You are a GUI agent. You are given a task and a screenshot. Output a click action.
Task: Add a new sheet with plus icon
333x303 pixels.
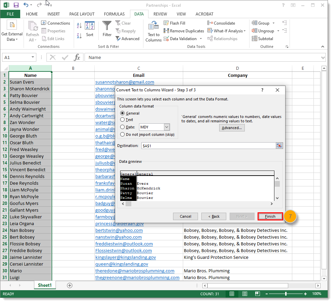coord(70,285)
